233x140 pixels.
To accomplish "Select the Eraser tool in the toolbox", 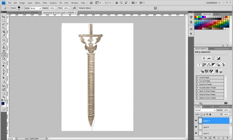I will click(4, 55).
